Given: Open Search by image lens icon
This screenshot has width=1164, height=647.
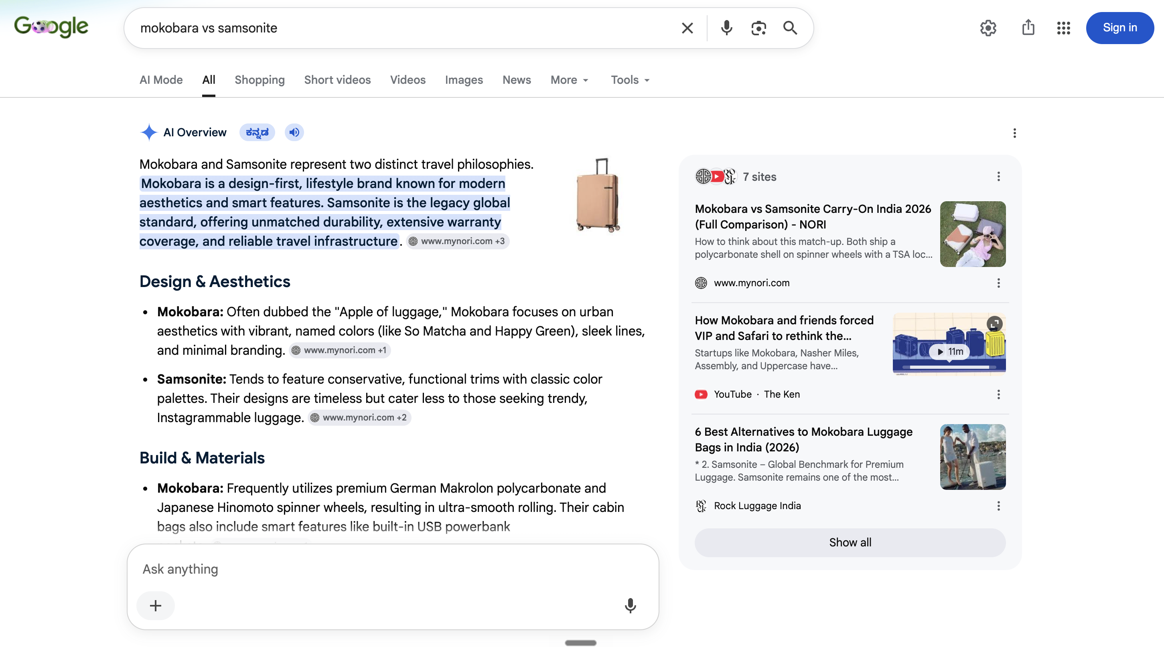Looking at the screenshot, I should click(x=758, y=28).
